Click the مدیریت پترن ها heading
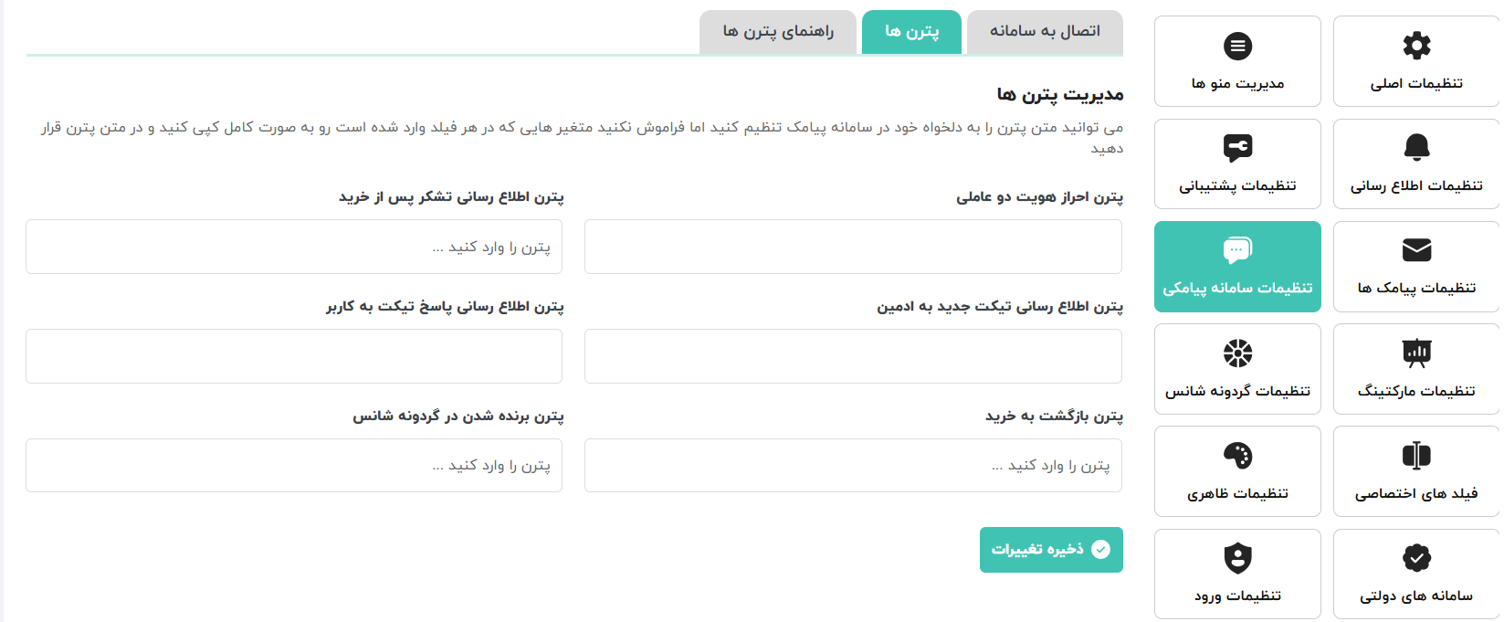Screen dimensions: 1504x622 (1060, 94)
